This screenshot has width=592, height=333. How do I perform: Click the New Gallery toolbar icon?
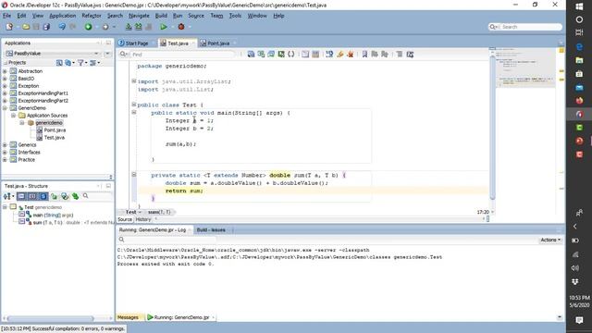point(9,27)
